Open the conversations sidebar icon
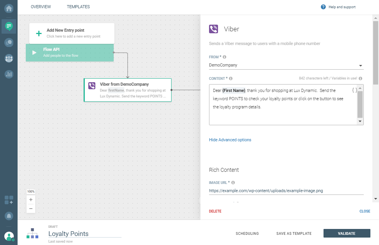379x245 pixels. point(9,42)
